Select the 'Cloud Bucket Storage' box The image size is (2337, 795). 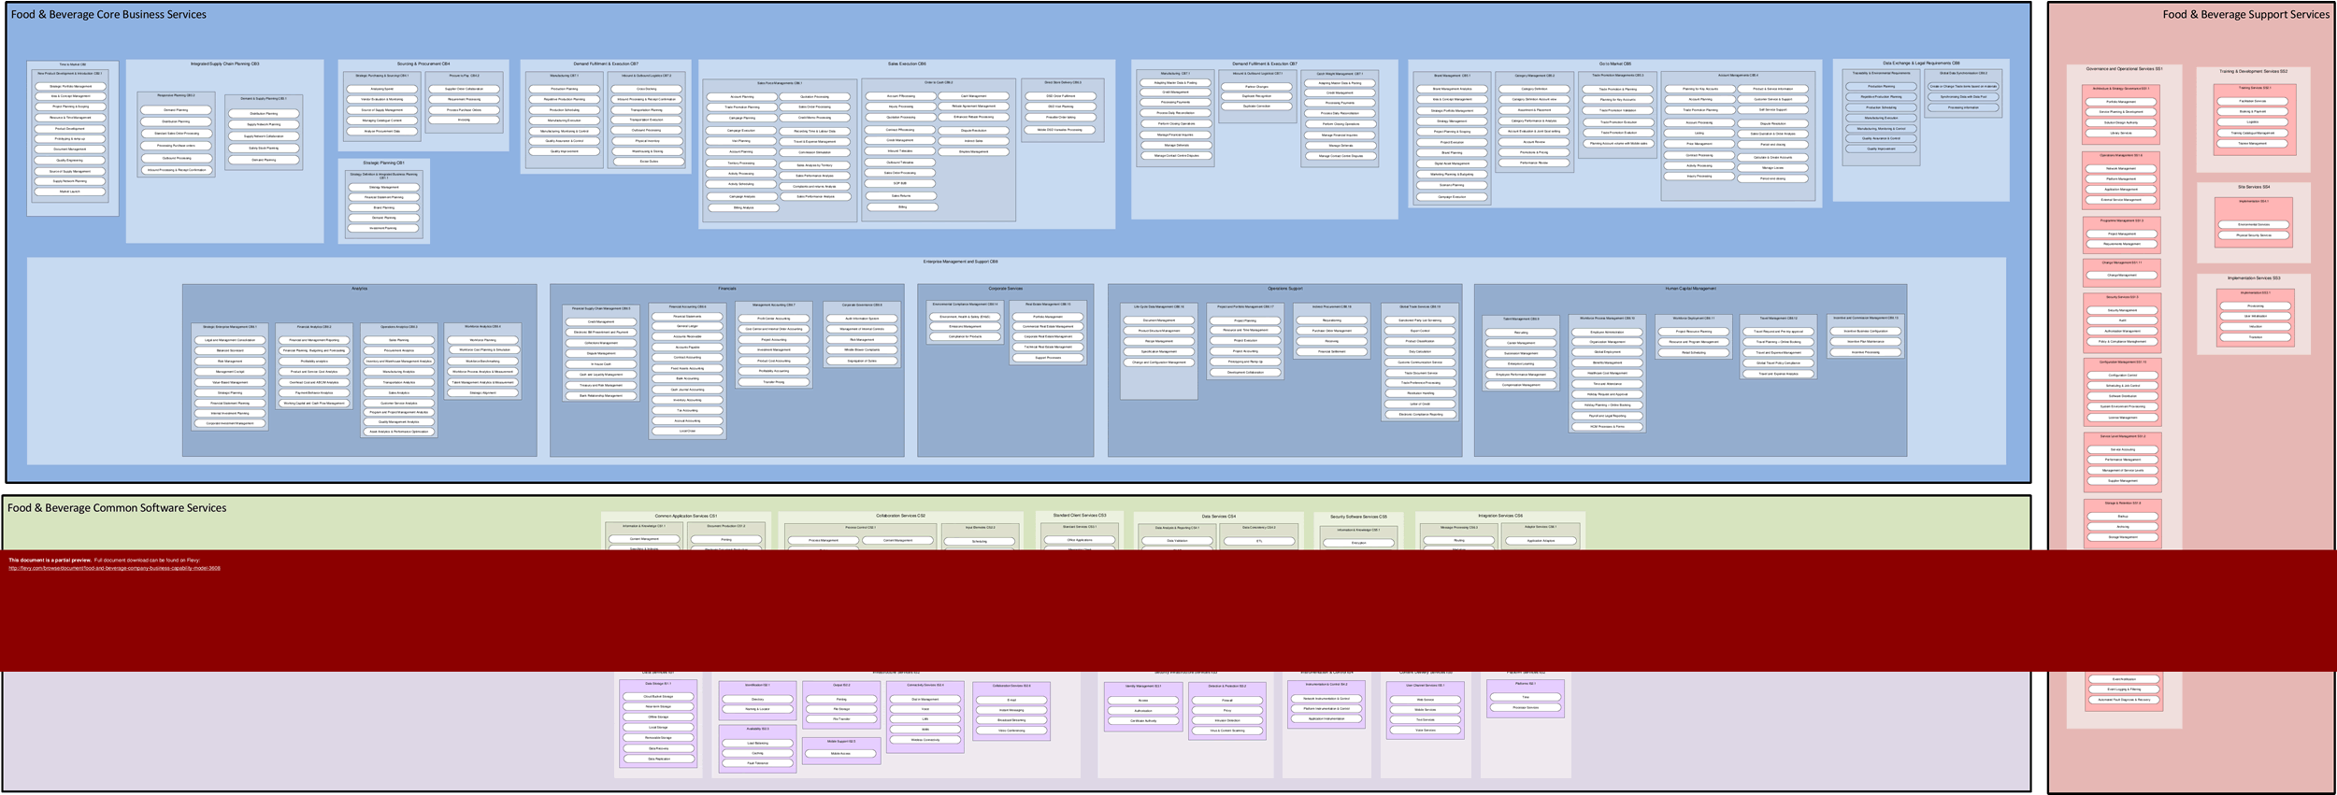(658, 697)
